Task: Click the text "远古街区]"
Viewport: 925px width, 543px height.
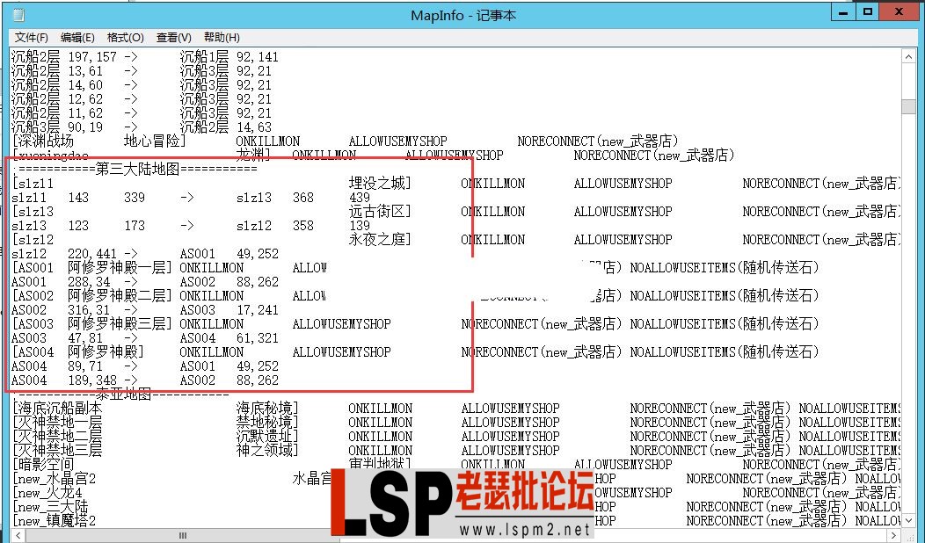Action: click(380, 212)
